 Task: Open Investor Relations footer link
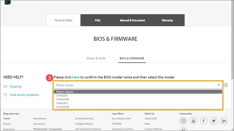[x=153, y=129]
